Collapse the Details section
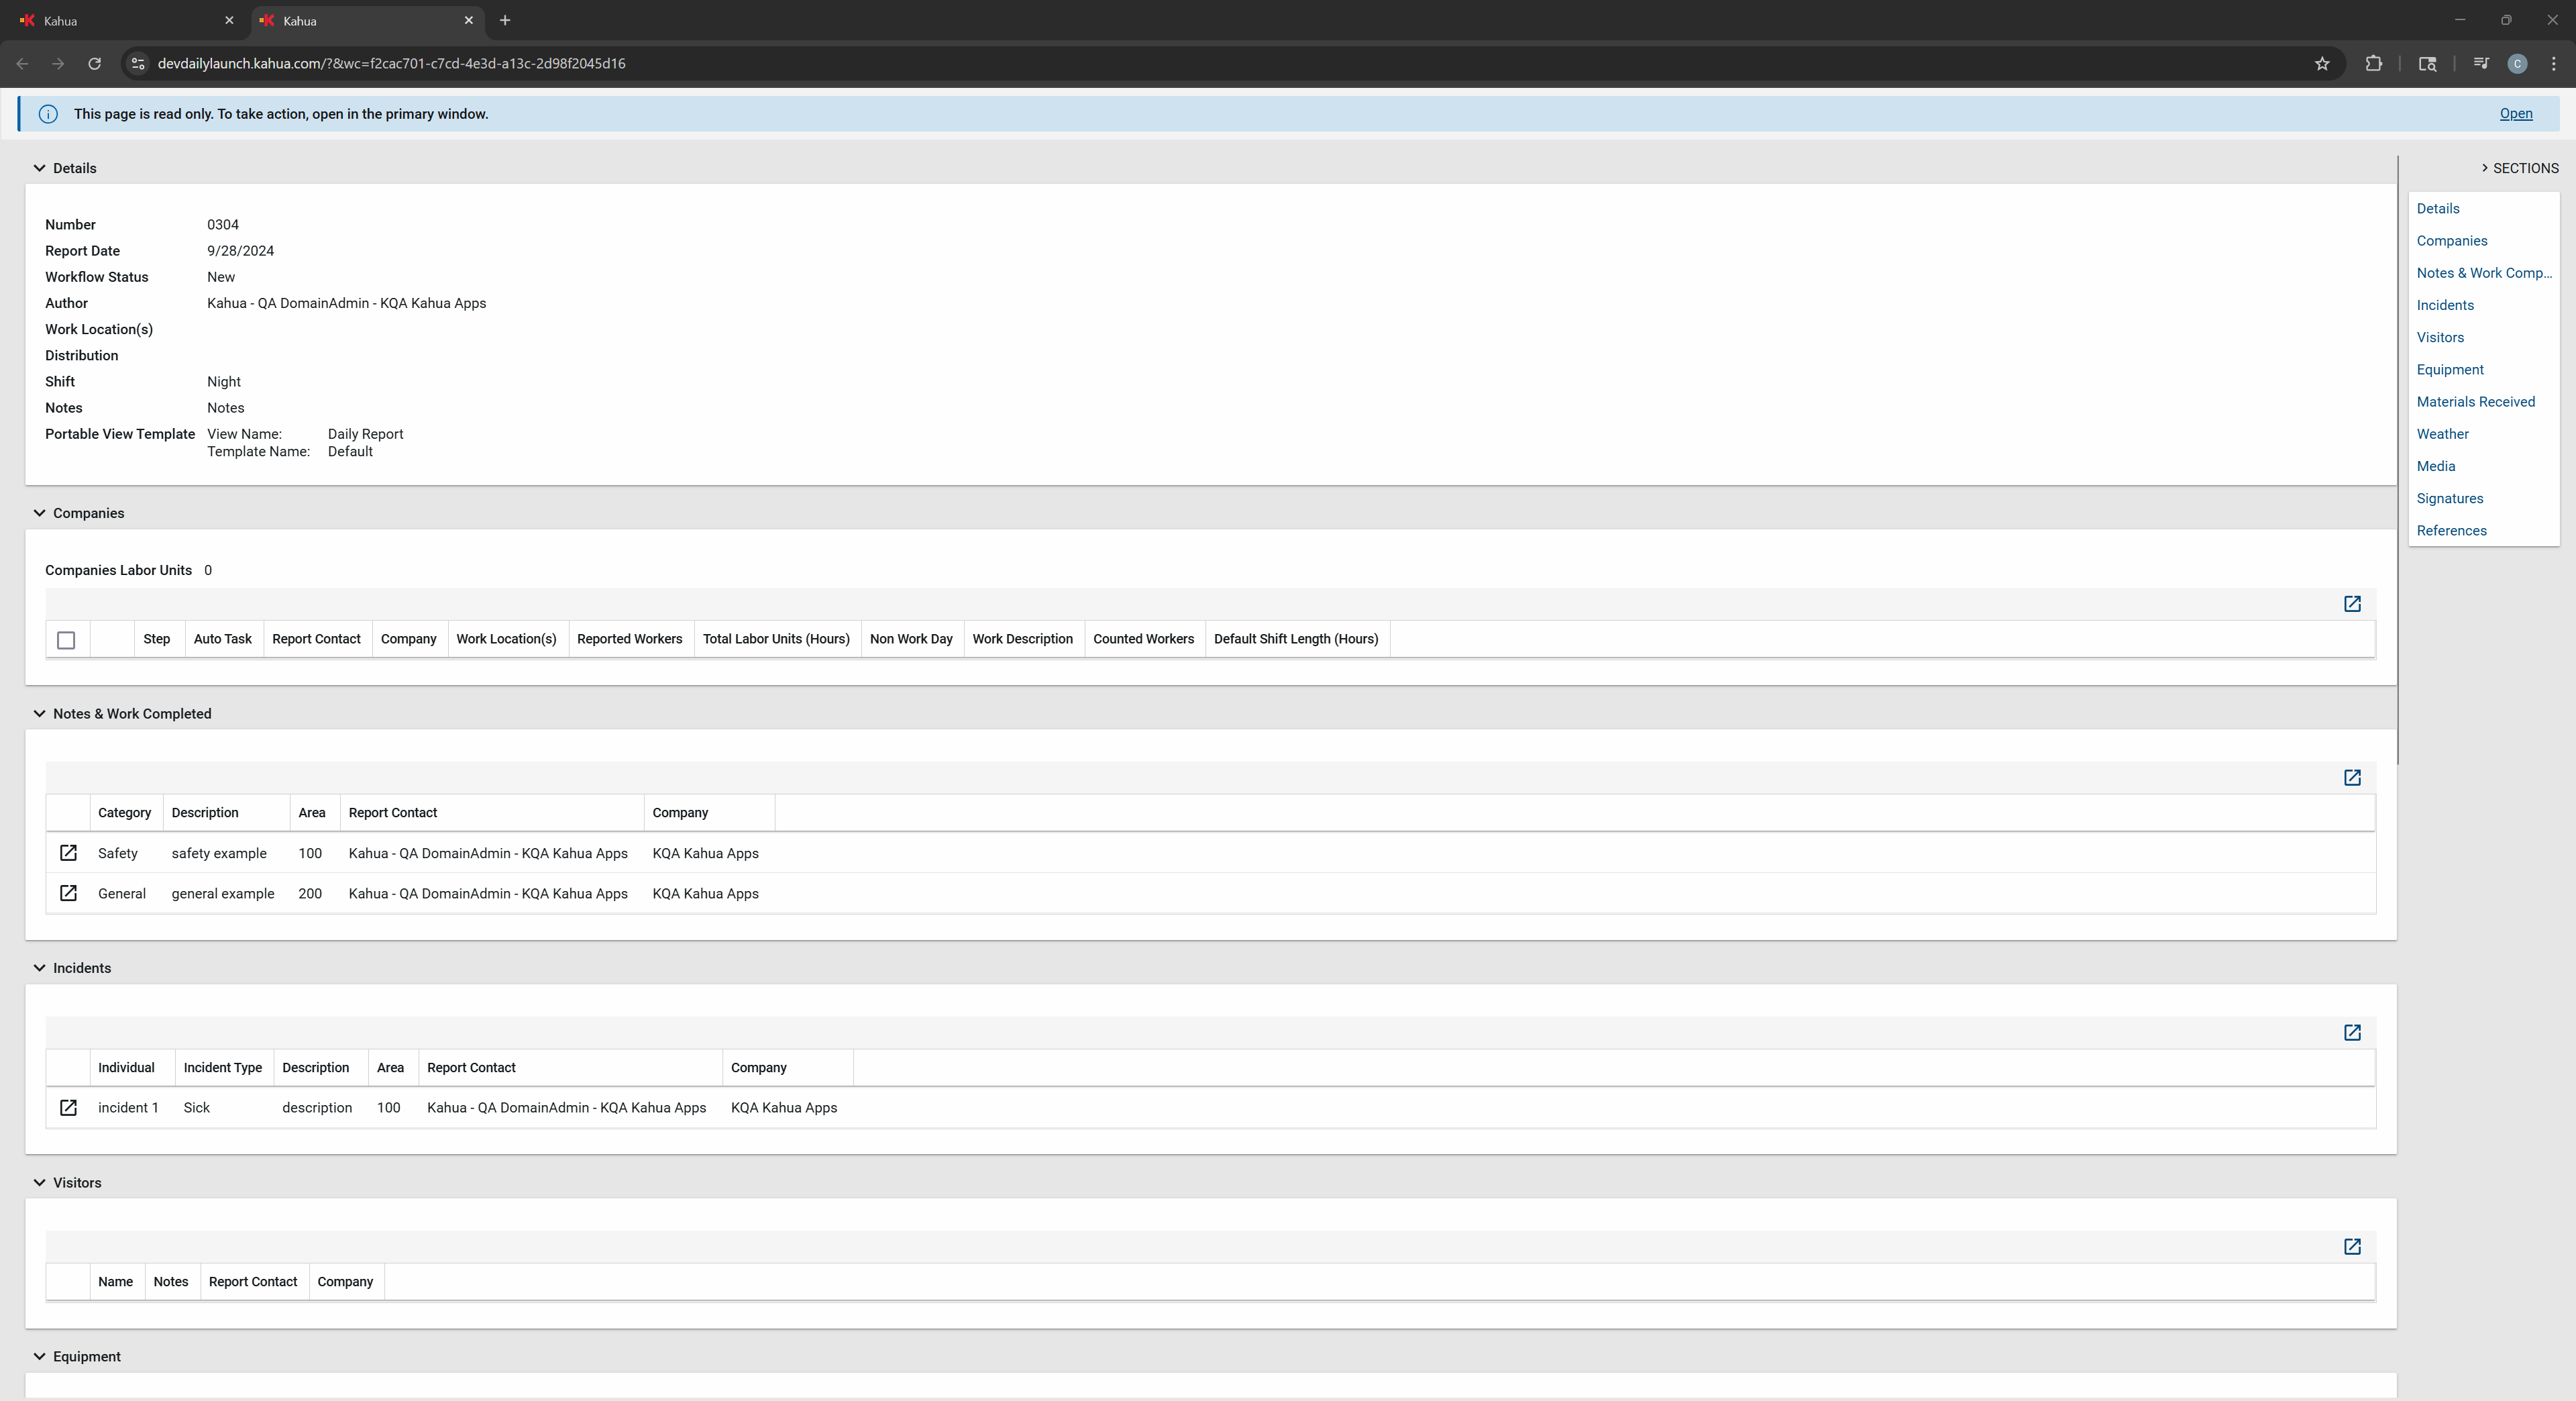 [x=40, y=168]
